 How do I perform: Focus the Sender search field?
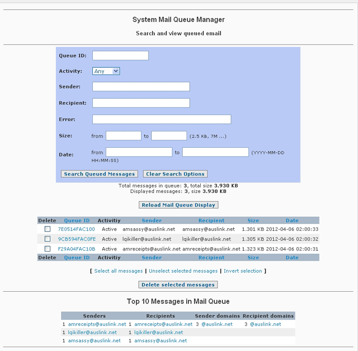point(141,86)
